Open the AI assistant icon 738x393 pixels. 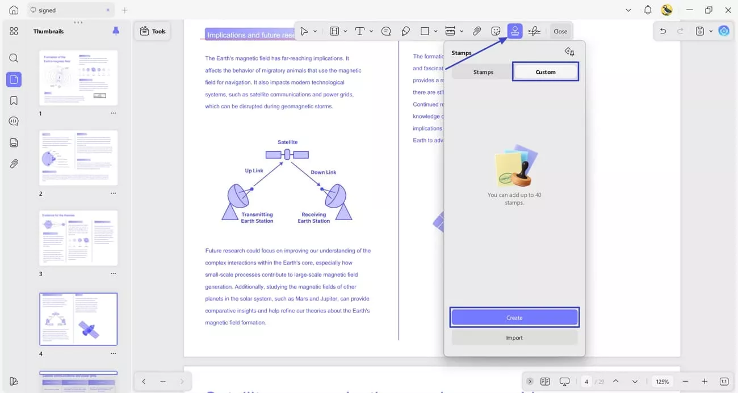724,31
